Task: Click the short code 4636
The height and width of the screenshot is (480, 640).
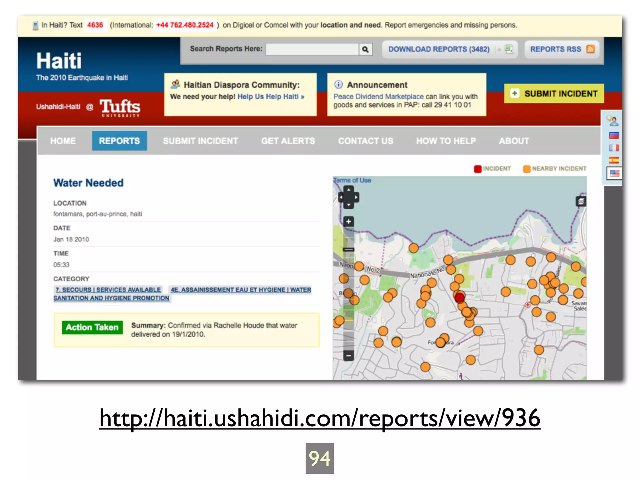Action: (x=95, y=25)
